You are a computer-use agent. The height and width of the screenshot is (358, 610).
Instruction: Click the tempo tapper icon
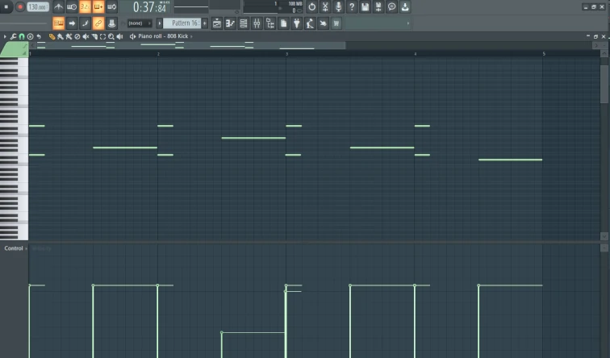click(310, 23)
